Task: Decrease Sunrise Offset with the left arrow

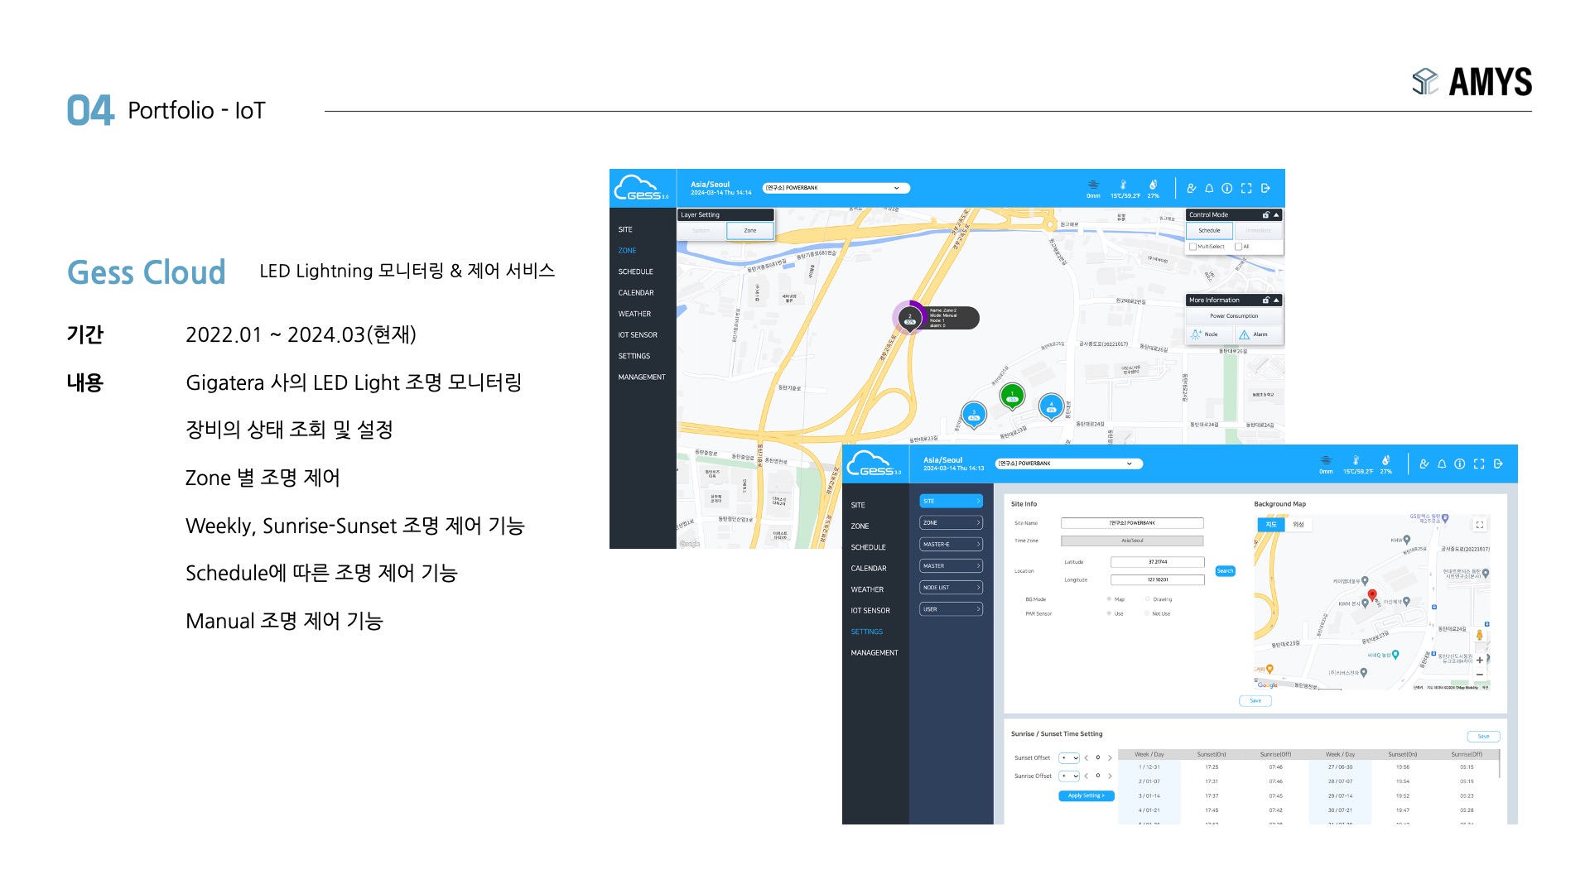Action: (x=1086, y=776)
